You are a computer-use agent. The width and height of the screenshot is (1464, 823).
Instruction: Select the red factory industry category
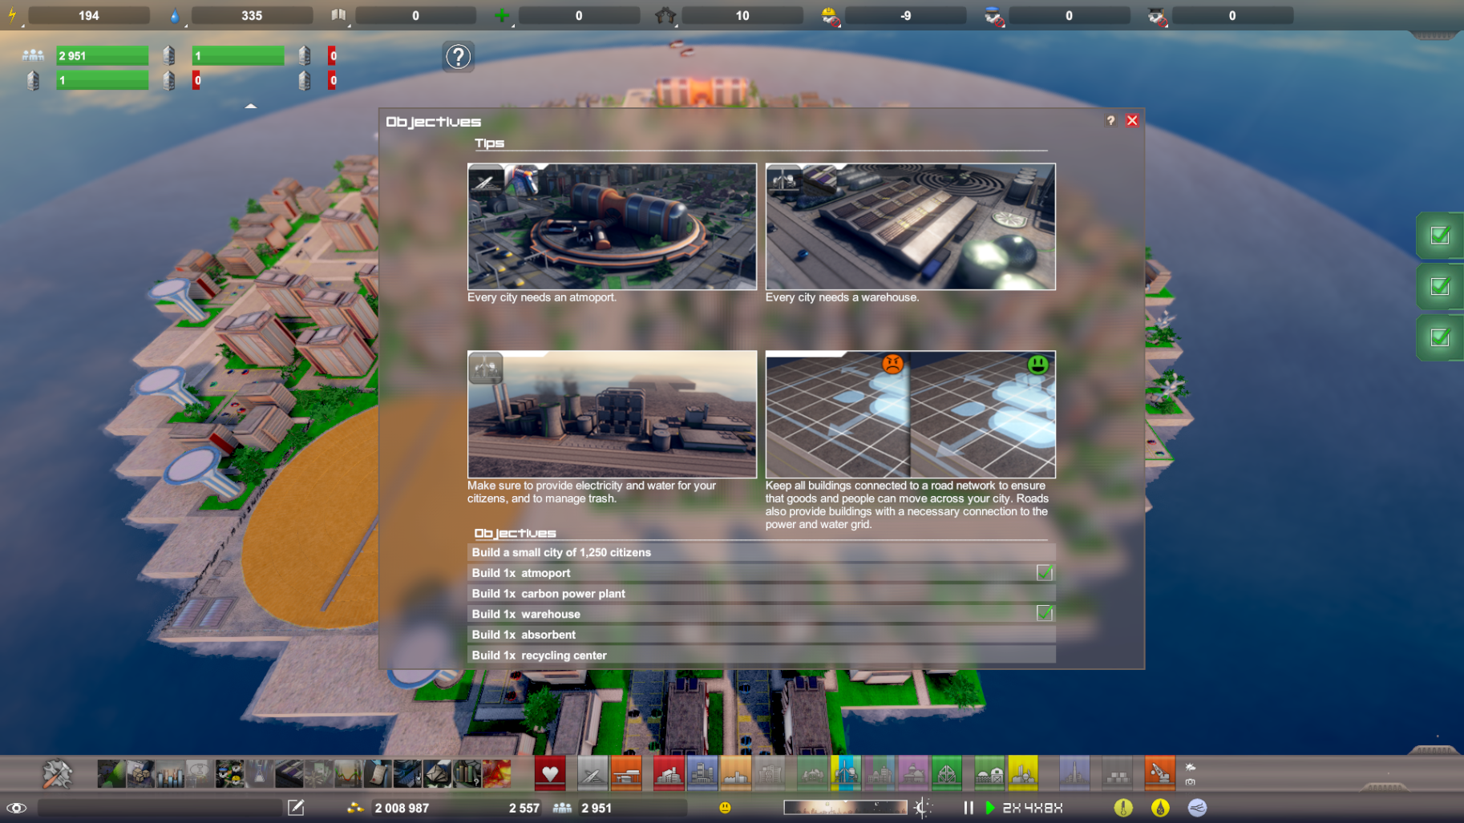click(x=668, y=773)
